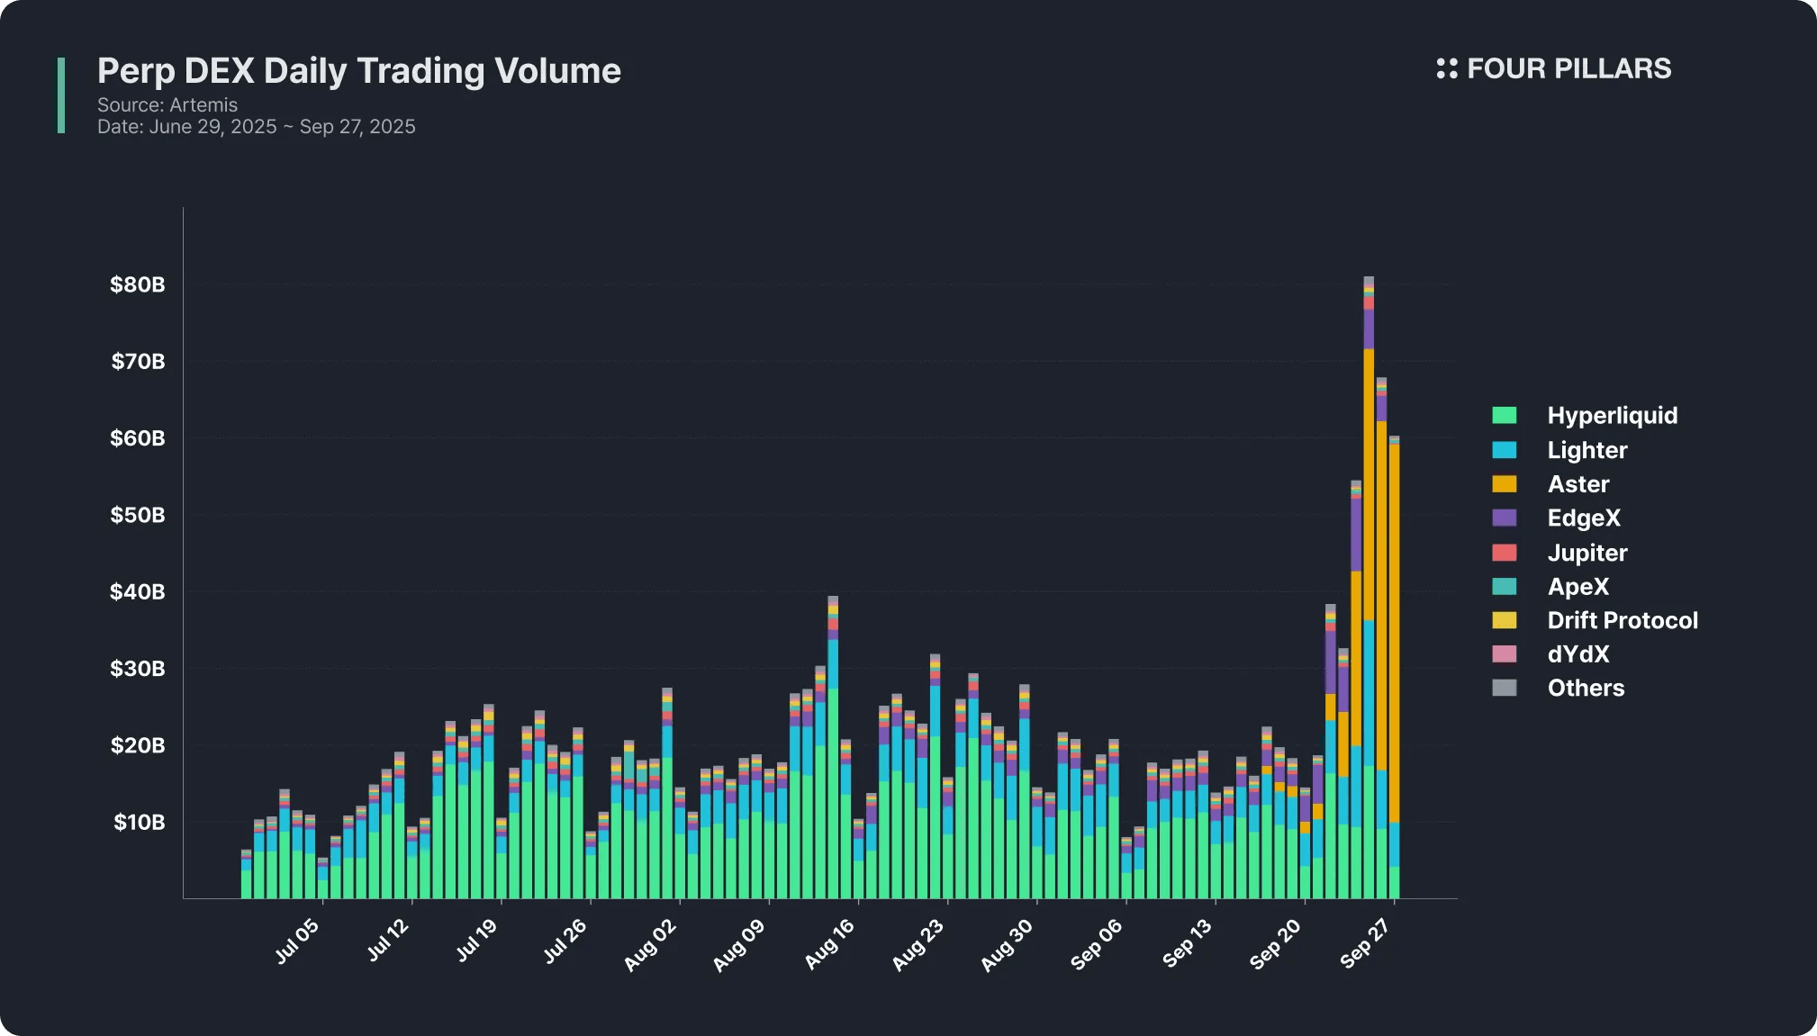The width and height of the screenshot is (1817, 1036).
Task: Click the FOUR PILLARS brand text
Action: 1568,68
